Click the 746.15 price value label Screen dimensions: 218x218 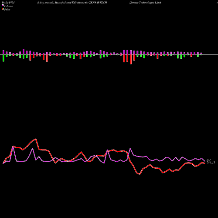pyautogui.click(x=211, y=163)
